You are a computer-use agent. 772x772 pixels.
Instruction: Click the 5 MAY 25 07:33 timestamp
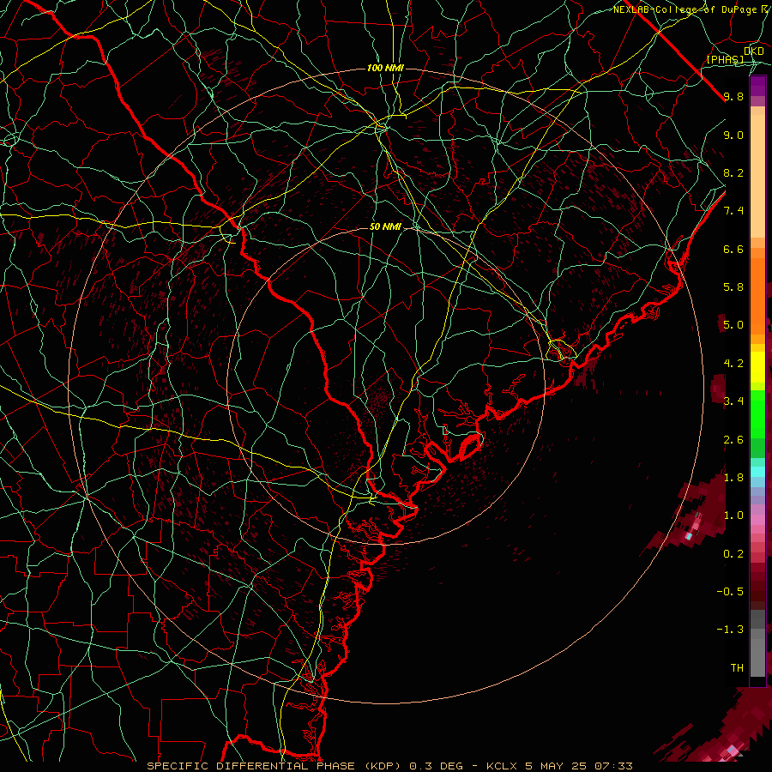point(579,766)
